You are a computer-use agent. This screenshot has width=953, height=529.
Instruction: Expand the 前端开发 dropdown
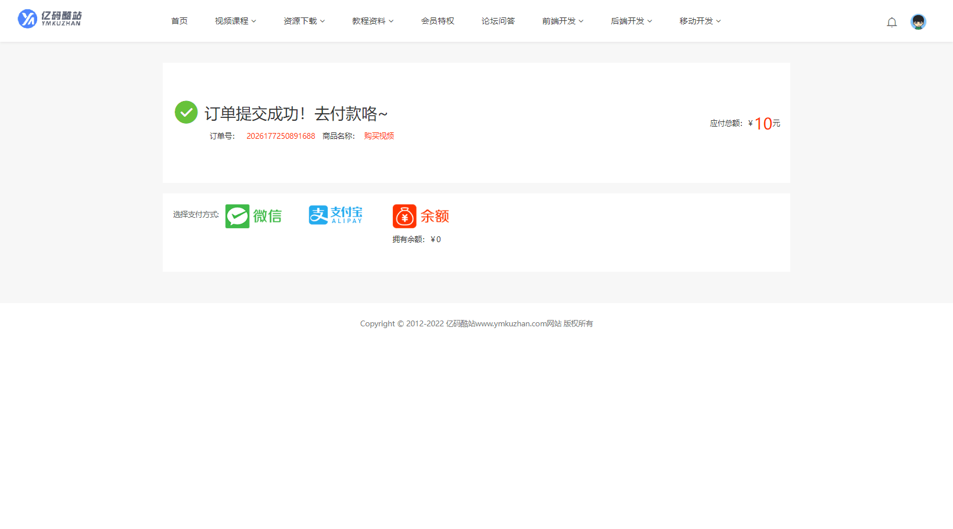pyautogui.click(x=562, y=21)
